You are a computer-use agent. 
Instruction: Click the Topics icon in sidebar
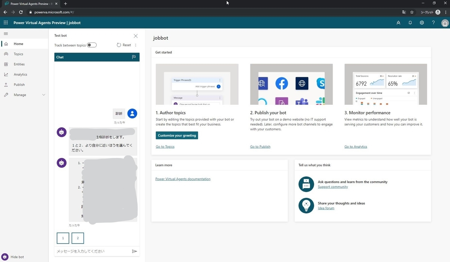click(x=6, y=54)
